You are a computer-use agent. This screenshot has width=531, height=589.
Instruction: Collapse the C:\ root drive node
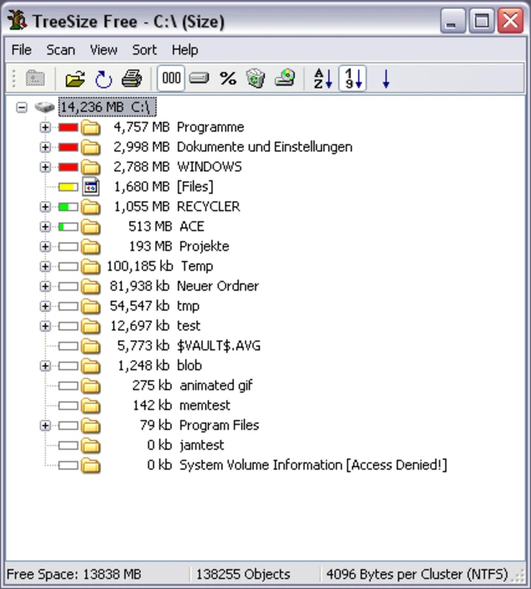coord(22,107)
